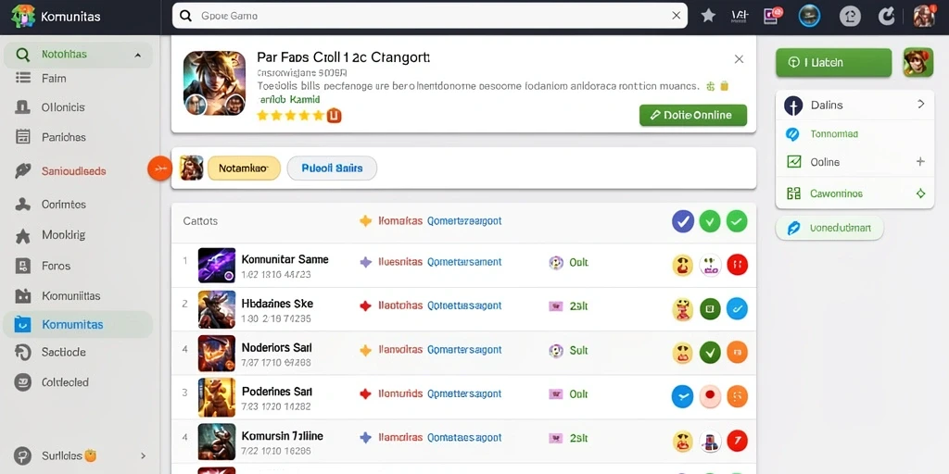949x474 pixels.
Task: Click the red circle button in Komunitar Same row
Action: click(x=737, y=265)
